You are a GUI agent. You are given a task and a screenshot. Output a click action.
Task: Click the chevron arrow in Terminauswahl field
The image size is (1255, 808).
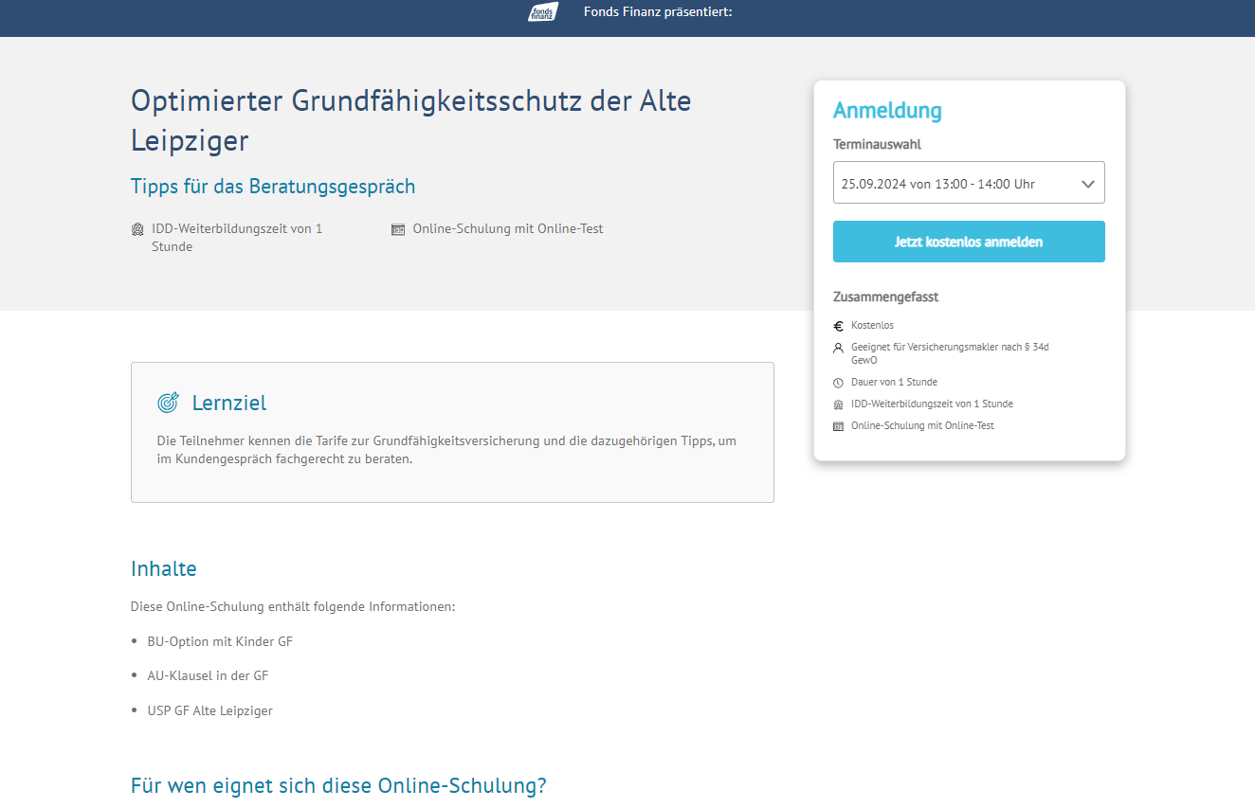coord(1088,184)
